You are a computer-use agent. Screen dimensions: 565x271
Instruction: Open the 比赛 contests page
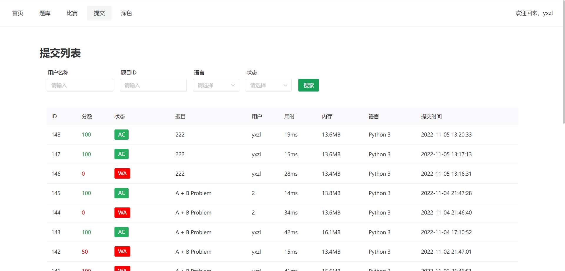[72, 13]
